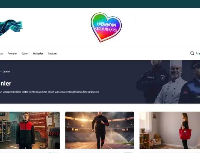Click the Ürünler breadcrumb link
Image resolution: width=200 pixels, height=153 pixels.
click(6, 72)
